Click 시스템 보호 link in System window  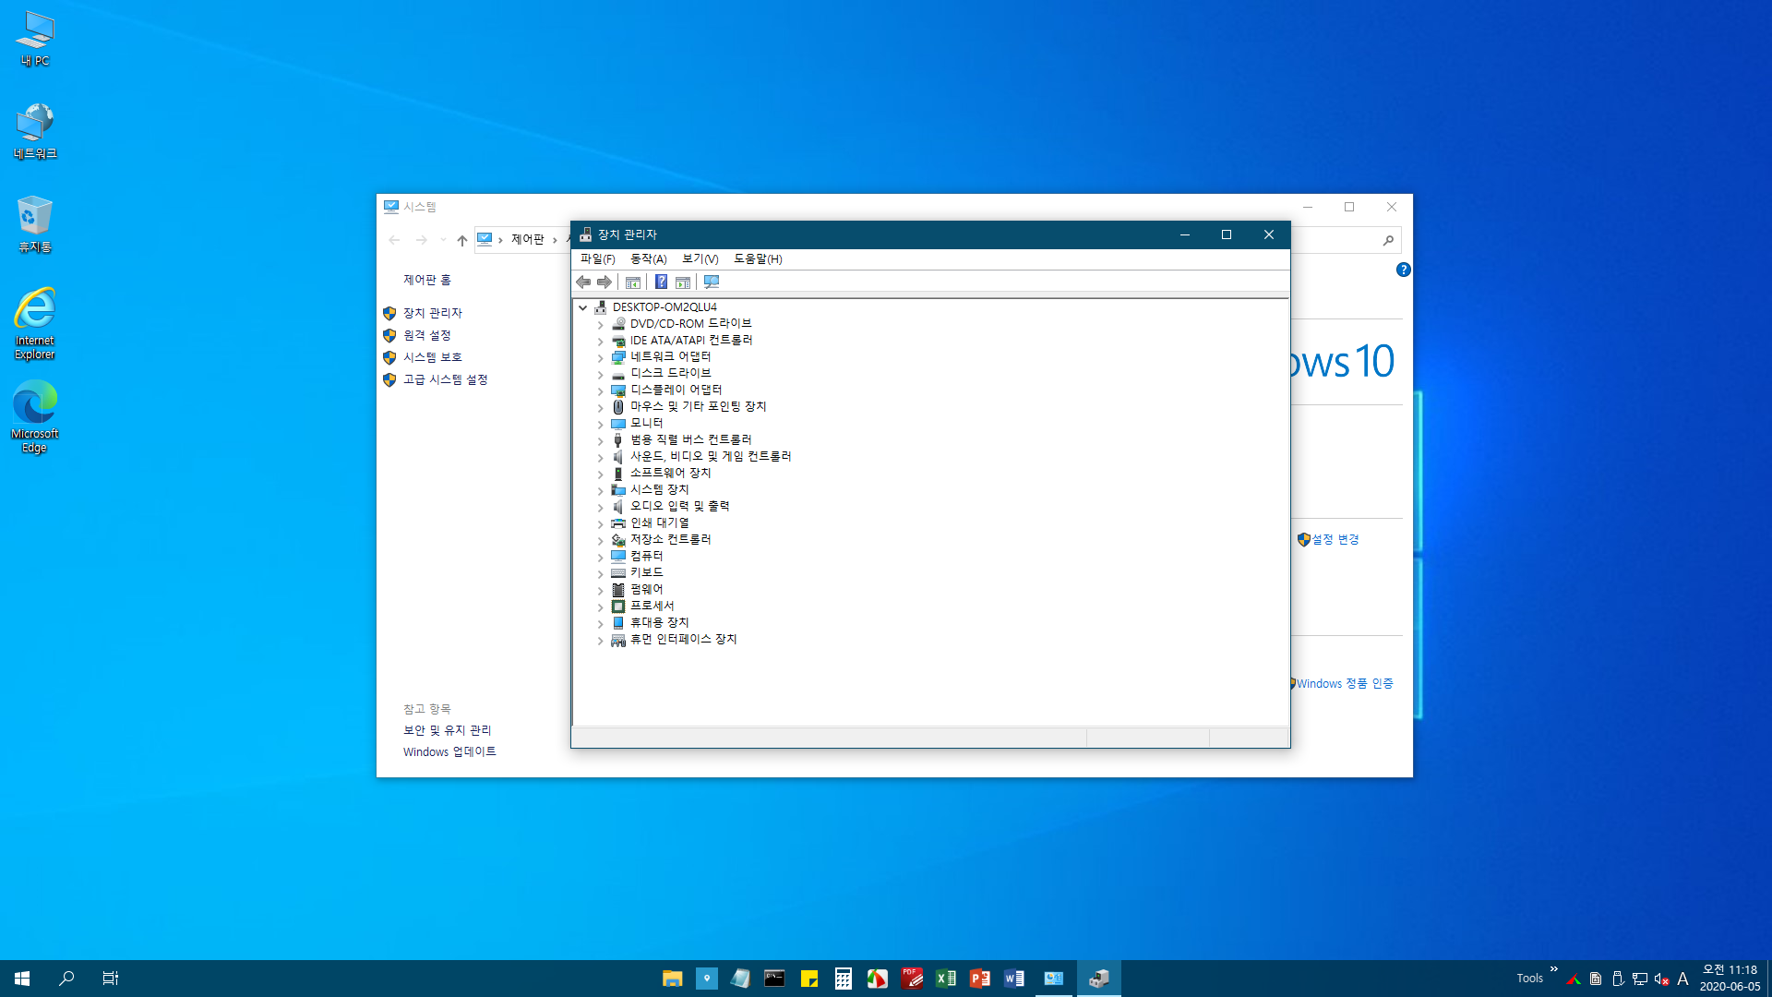[x=432, y=358]
